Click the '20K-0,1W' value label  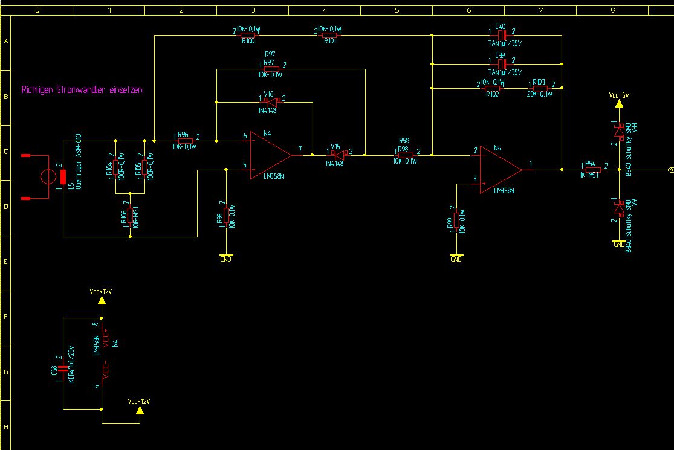(539, 94)
